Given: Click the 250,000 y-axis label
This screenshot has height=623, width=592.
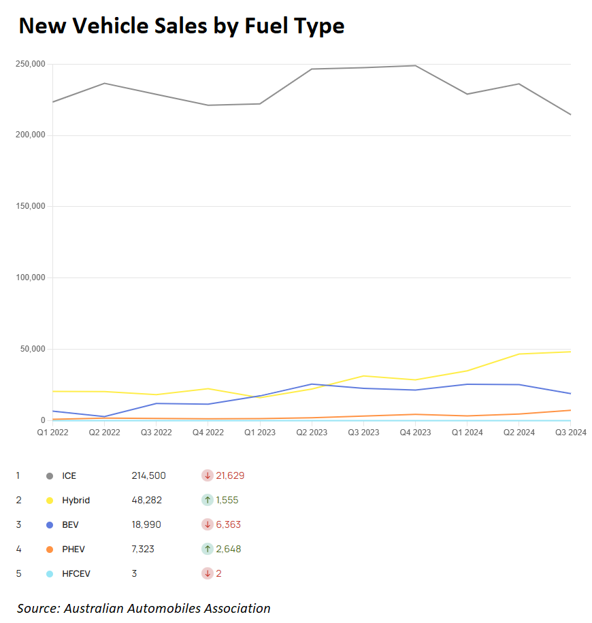Looking at the screenshot, I should coord(29,64).
